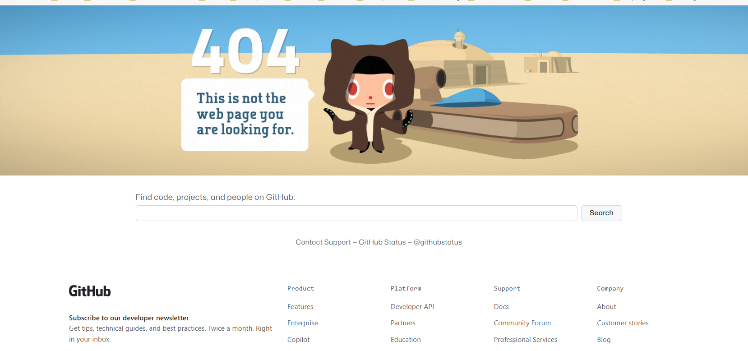The height and width of the screenshot is (351, 748).
Task: Open the @githubstatus link
Action: click(x=438, y=242)
